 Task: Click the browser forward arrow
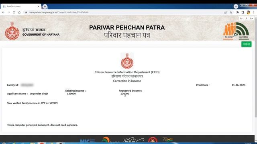pos(9,12)
